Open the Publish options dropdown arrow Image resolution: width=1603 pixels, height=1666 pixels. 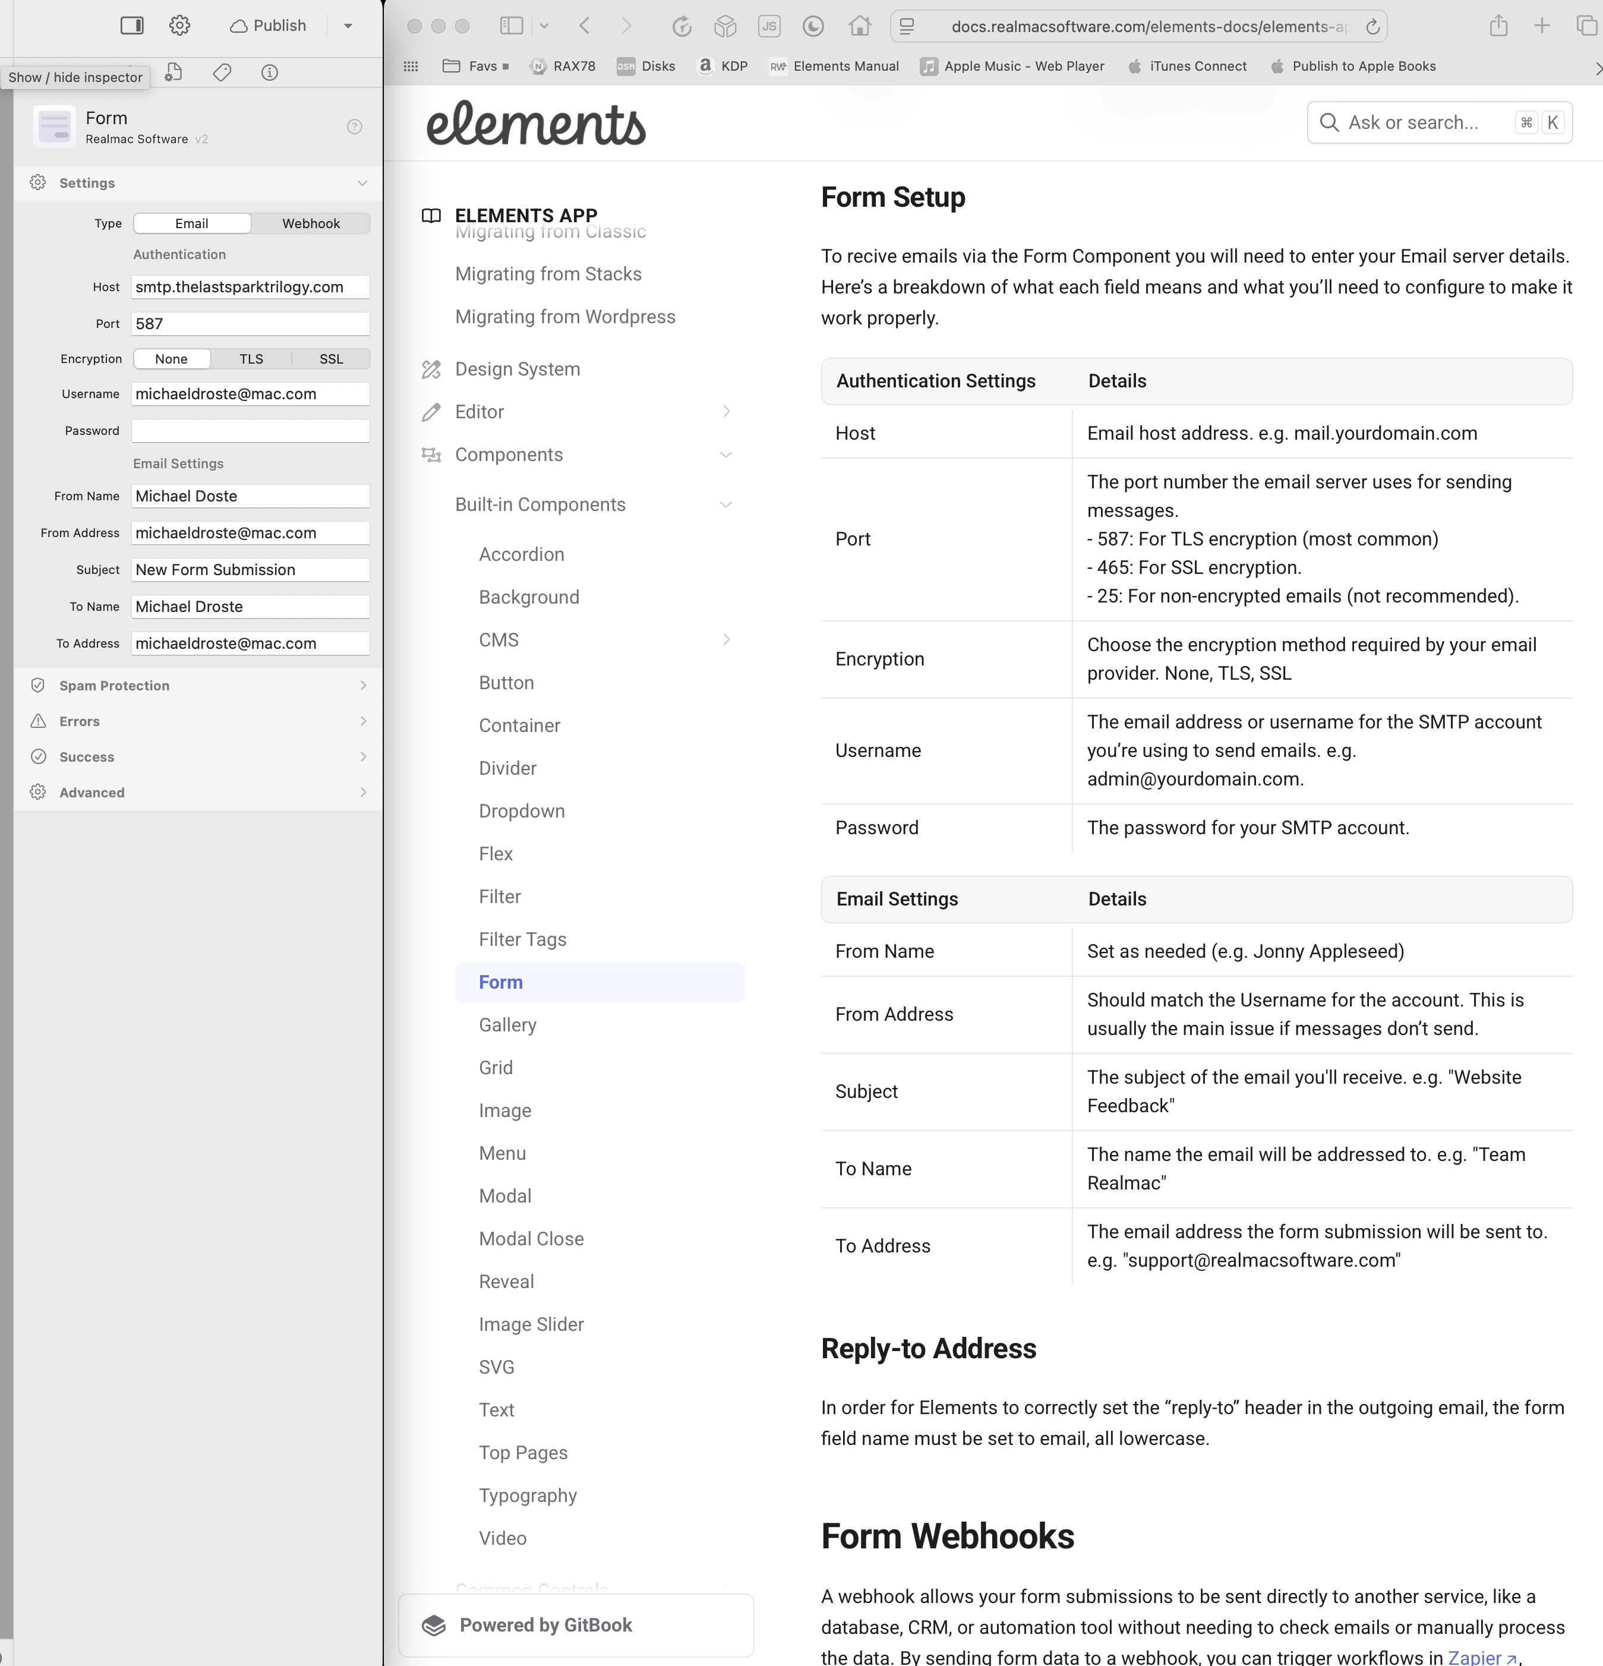click(x=349, y=26)
